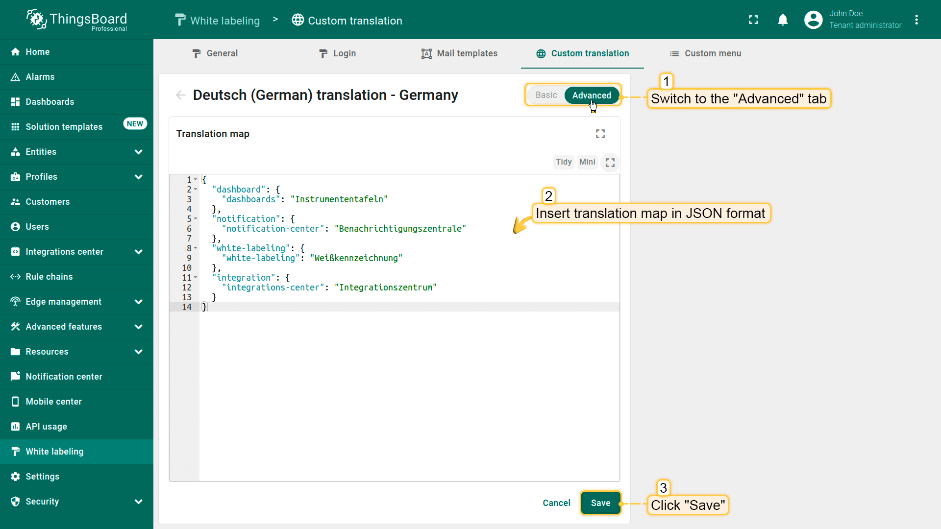Select the Advanced mode toggle
Screen dimensions: 941x529
pyautogui.click(x=591, y=95)
